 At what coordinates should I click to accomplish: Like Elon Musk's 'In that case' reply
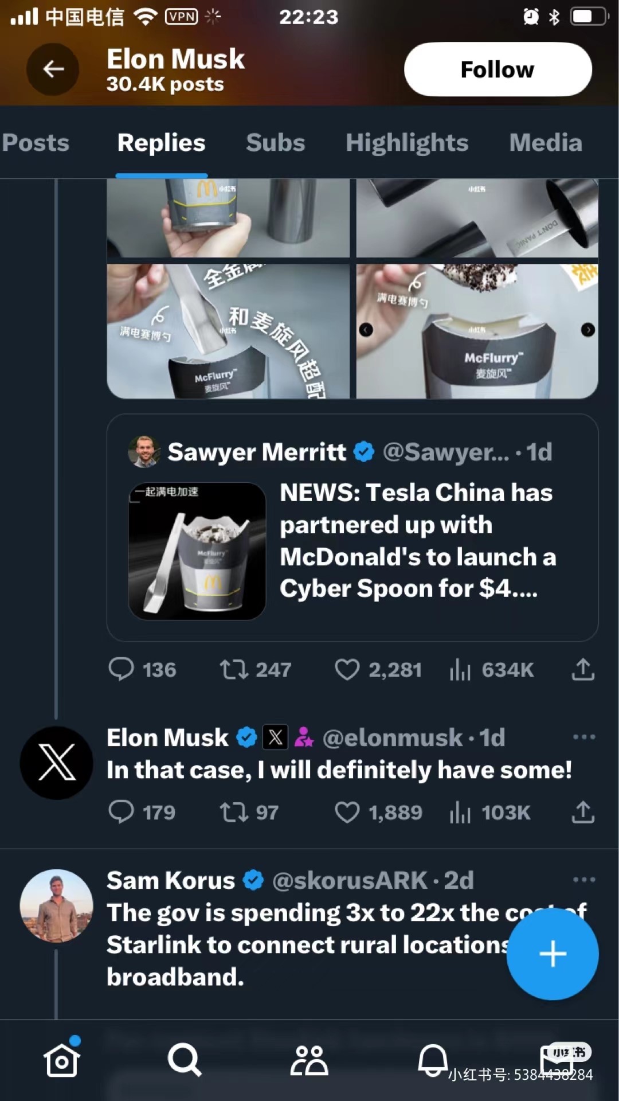(347, 813)
